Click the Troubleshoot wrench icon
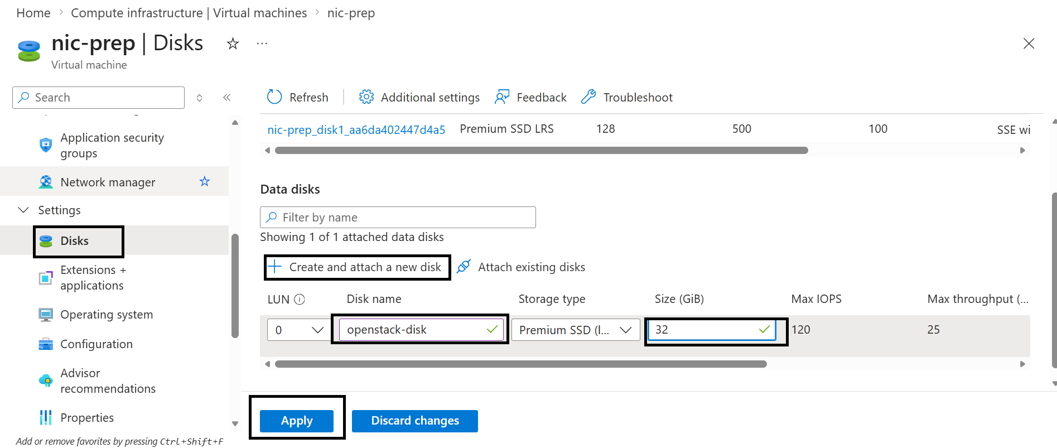1057x448 pixels. tap(588, 97)
